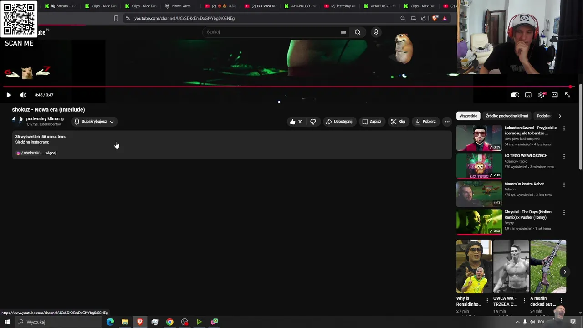The width and height of the screenshot is (583, 328).
Task: Mute the video with the speaker icon
Action: pyautogui.click(x=23, y=95)
